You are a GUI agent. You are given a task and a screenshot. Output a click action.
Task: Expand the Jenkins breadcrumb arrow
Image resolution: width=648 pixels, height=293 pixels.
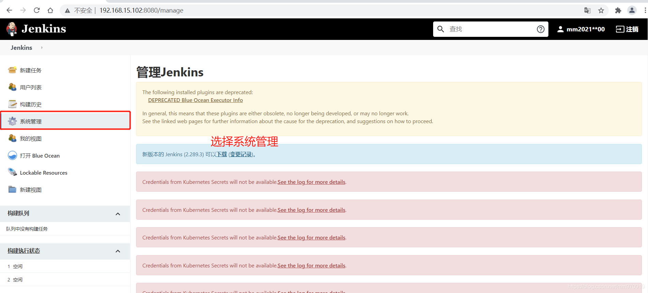coord(42,48)
